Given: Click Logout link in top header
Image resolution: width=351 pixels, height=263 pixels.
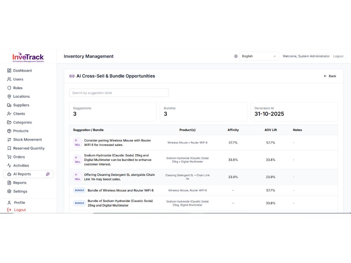Looking at the screenshot, I should click(x=338, y=56).
